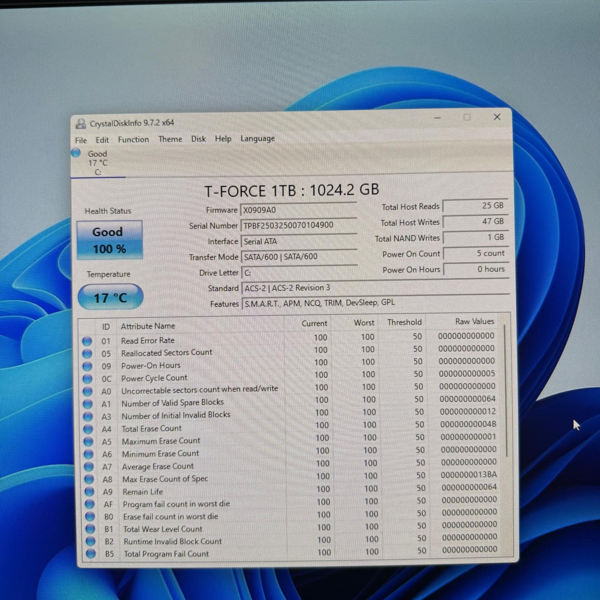The height and width of the screenshot is (600, 600).
Task: Click the Power On Count value 5 count
Action: tap(476, 253)
